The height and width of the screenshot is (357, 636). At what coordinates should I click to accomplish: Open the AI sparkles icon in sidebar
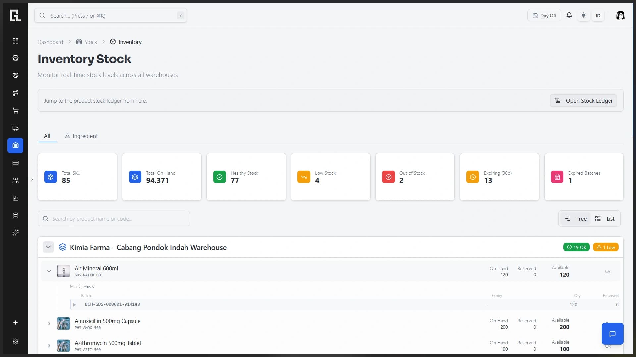click(15, 233)
